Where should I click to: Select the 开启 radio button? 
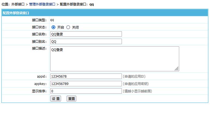[x=53, y=27]
